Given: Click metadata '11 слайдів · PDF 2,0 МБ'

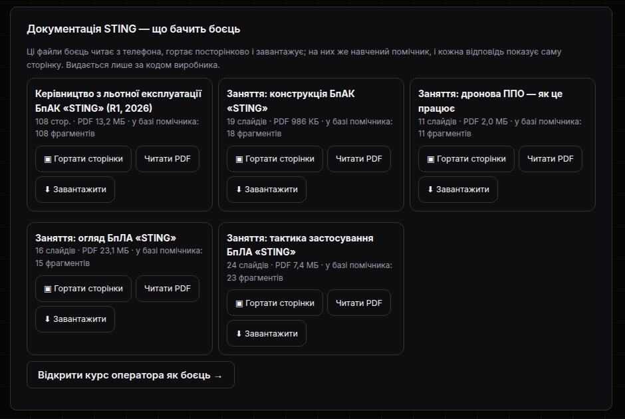Looking at the screenshot, I should (463, 122).
